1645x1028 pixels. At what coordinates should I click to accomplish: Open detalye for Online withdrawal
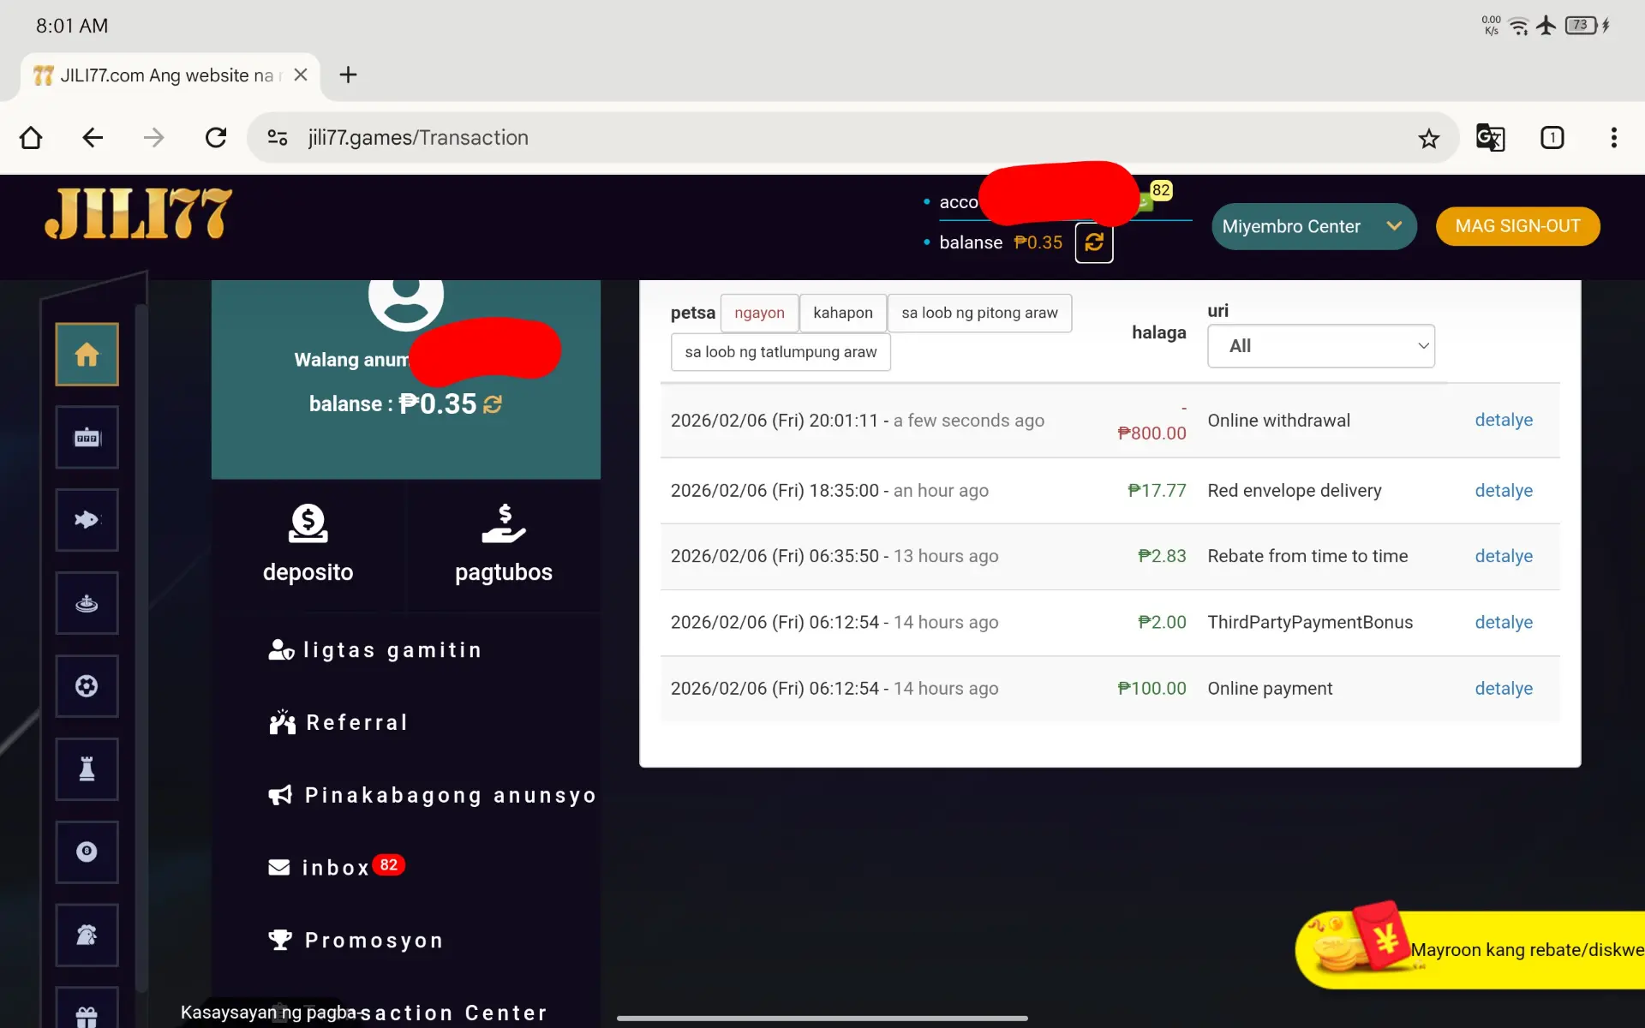click(1503, 421)
